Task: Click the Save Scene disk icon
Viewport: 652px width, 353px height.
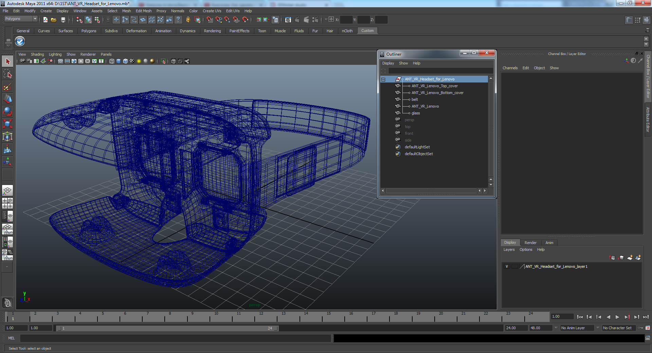Action: [63, 20]
